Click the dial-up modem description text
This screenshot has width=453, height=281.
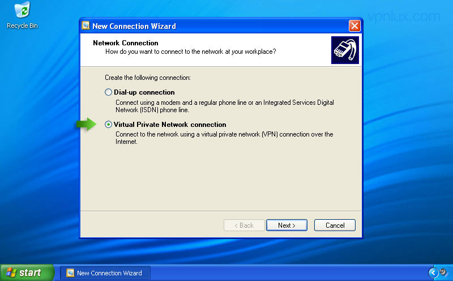[225, 106]
